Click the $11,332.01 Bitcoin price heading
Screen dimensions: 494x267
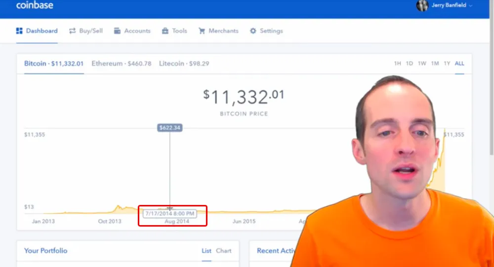[244, 97]
